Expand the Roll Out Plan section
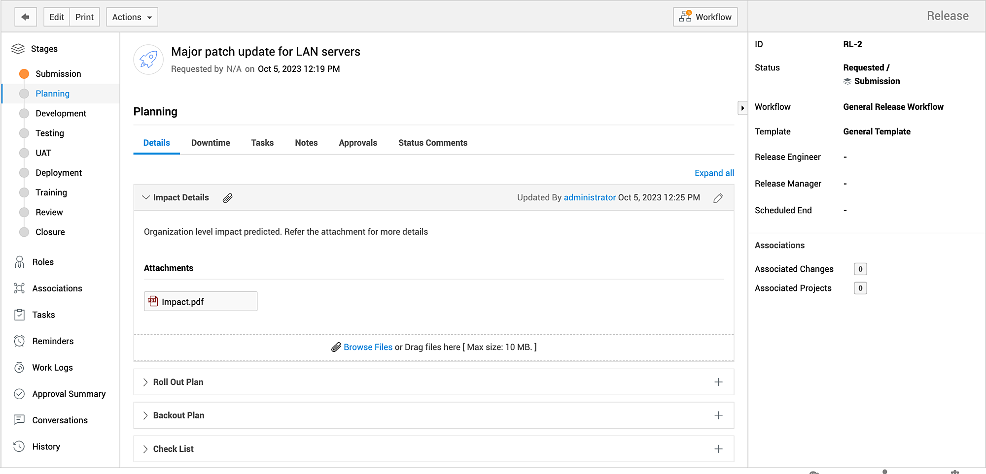 click(145, 382)
